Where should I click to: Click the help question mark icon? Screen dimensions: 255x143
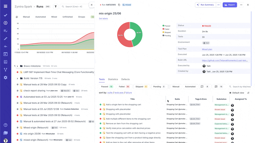click(x=6, y=125)
